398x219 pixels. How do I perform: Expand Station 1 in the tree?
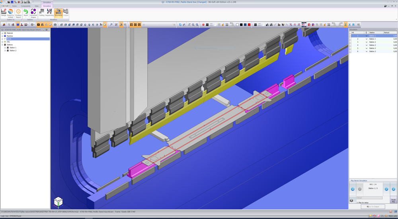5,47
